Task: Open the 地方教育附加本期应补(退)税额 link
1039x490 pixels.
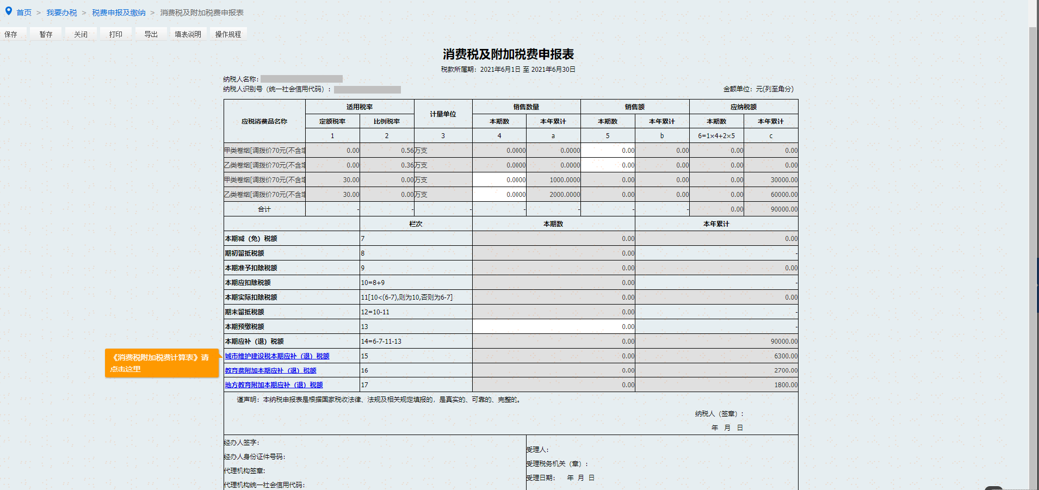Action: coord(274,385)
